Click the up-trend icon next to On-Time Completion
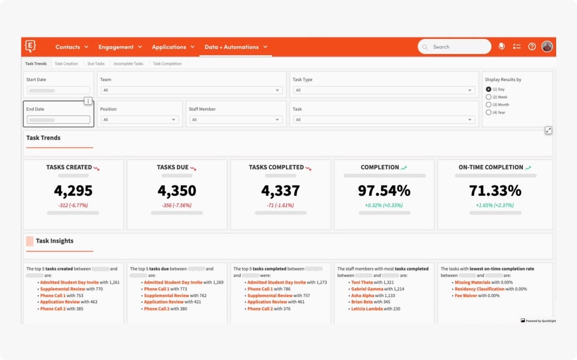The height and width of the screenshot is (360, 577). click(x=528, y=168)
